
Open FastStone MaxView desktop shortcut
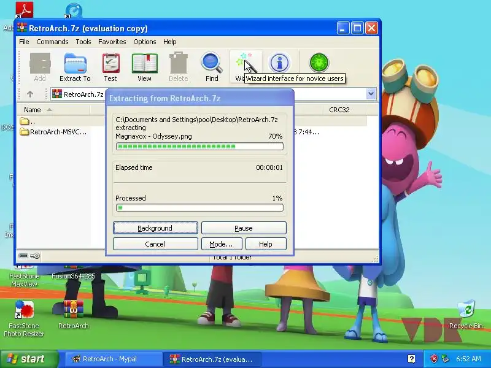pos(24,275)
